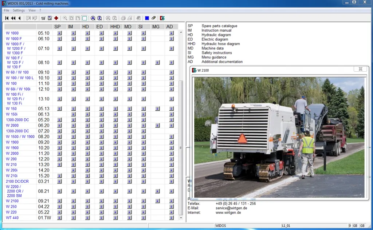373x230 pixels.
Task: Open the shopping cart toolbar icon
Action: point(43,18)
